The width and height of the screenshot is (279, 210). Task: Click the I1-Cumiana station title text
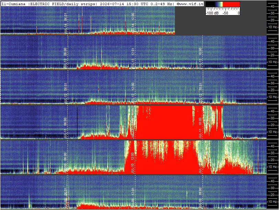click(x=13, y=4)
